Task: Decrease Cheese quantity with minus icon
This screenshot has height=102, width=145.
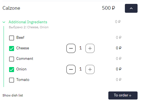Action: pyautogui.click(x=71, y=48)
